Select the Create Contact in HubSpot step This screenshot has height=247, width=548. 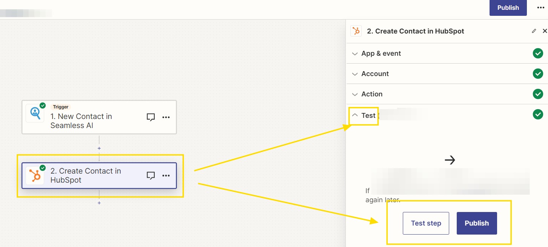(x=99, y=175)
